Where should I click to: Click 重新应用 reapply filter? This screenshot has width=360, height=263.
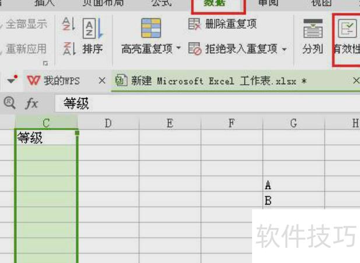click(26, 49)
